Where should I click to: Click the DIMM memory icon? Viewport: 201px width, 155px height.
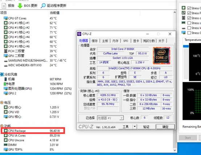pos(6,145)
